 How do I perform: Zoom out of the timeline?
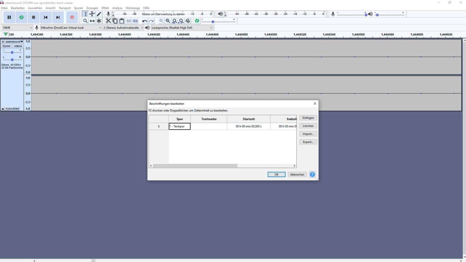[168, 21]
